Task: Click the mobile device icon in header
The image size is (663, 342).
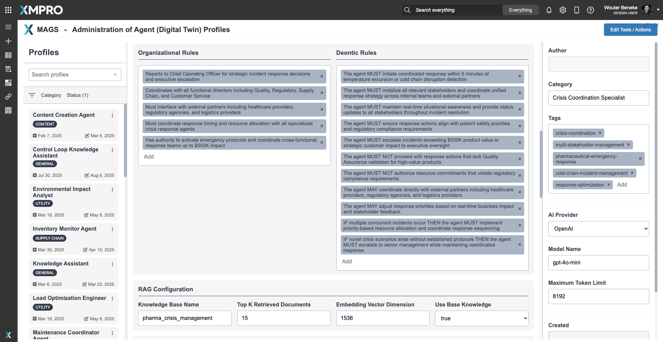Action: (576, 10)
